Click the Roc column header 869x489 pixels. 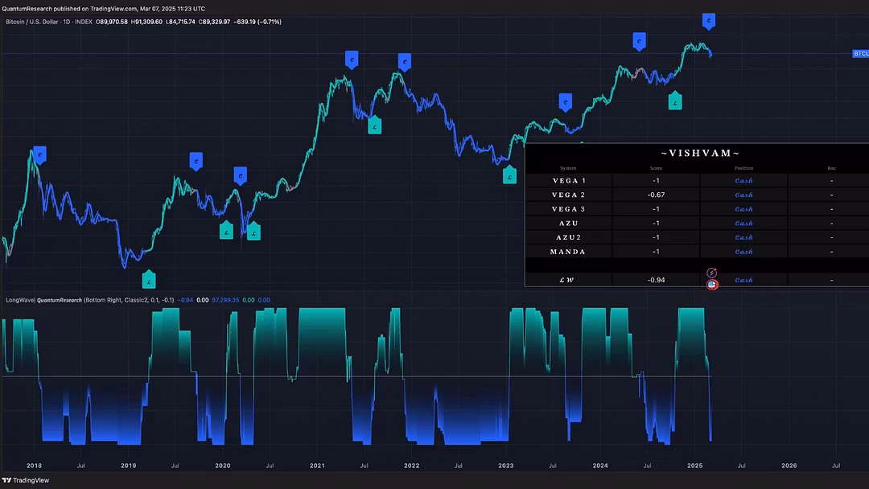(831, 168)
